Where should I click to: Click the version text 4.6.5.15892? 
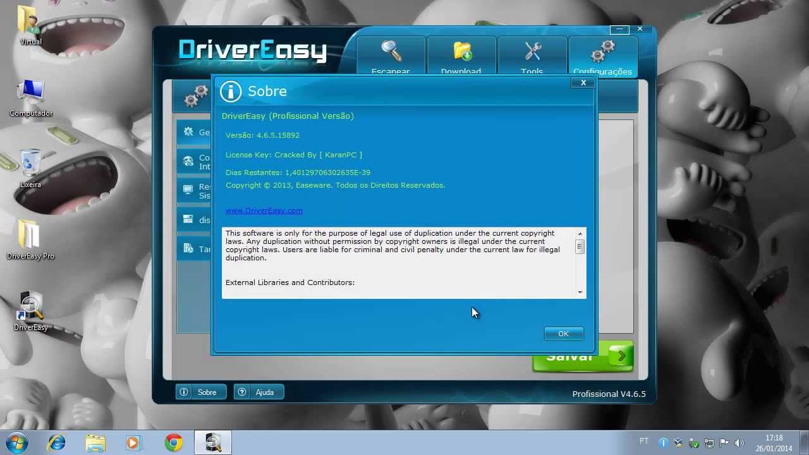coord(278,135)
